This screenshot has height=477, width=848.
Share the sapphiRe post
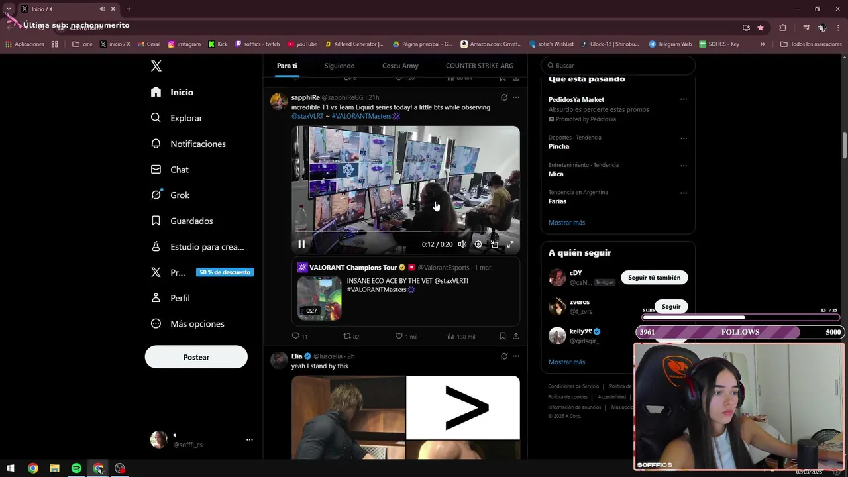pos(516,337)
